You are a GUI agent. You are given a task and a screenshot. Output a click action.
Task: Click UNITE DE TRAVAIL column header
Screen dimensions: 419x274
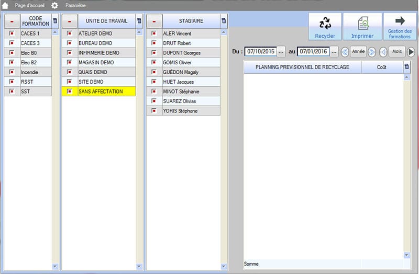click(x=107, y=21)
